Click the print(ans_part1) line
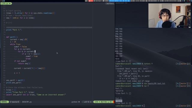The height and width of the screenshot is (108, 192). (14, 83)
